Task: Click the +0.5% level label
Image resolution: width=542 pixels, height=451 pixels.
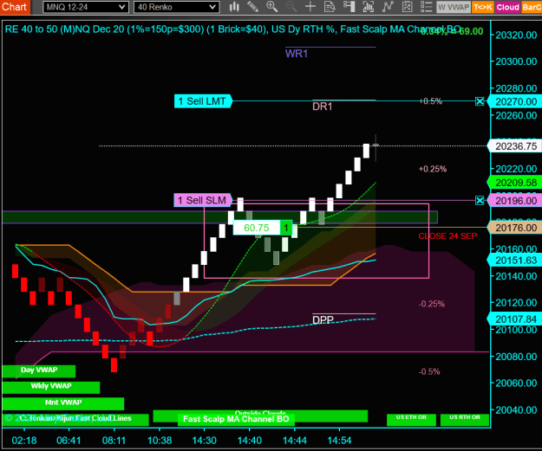Action: click(x=430, y=101)
